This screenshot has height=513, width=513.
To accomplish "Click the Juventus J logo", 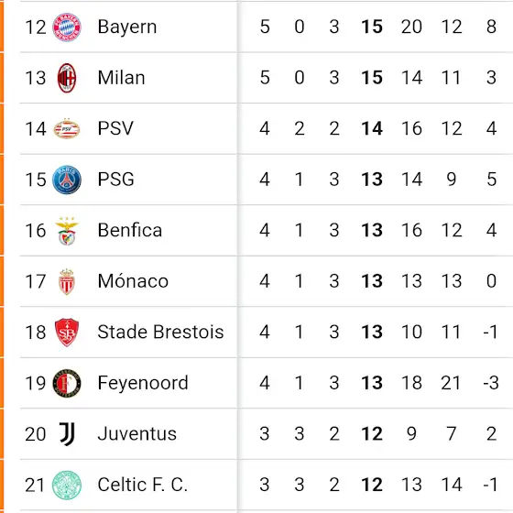I will point(67,434).
